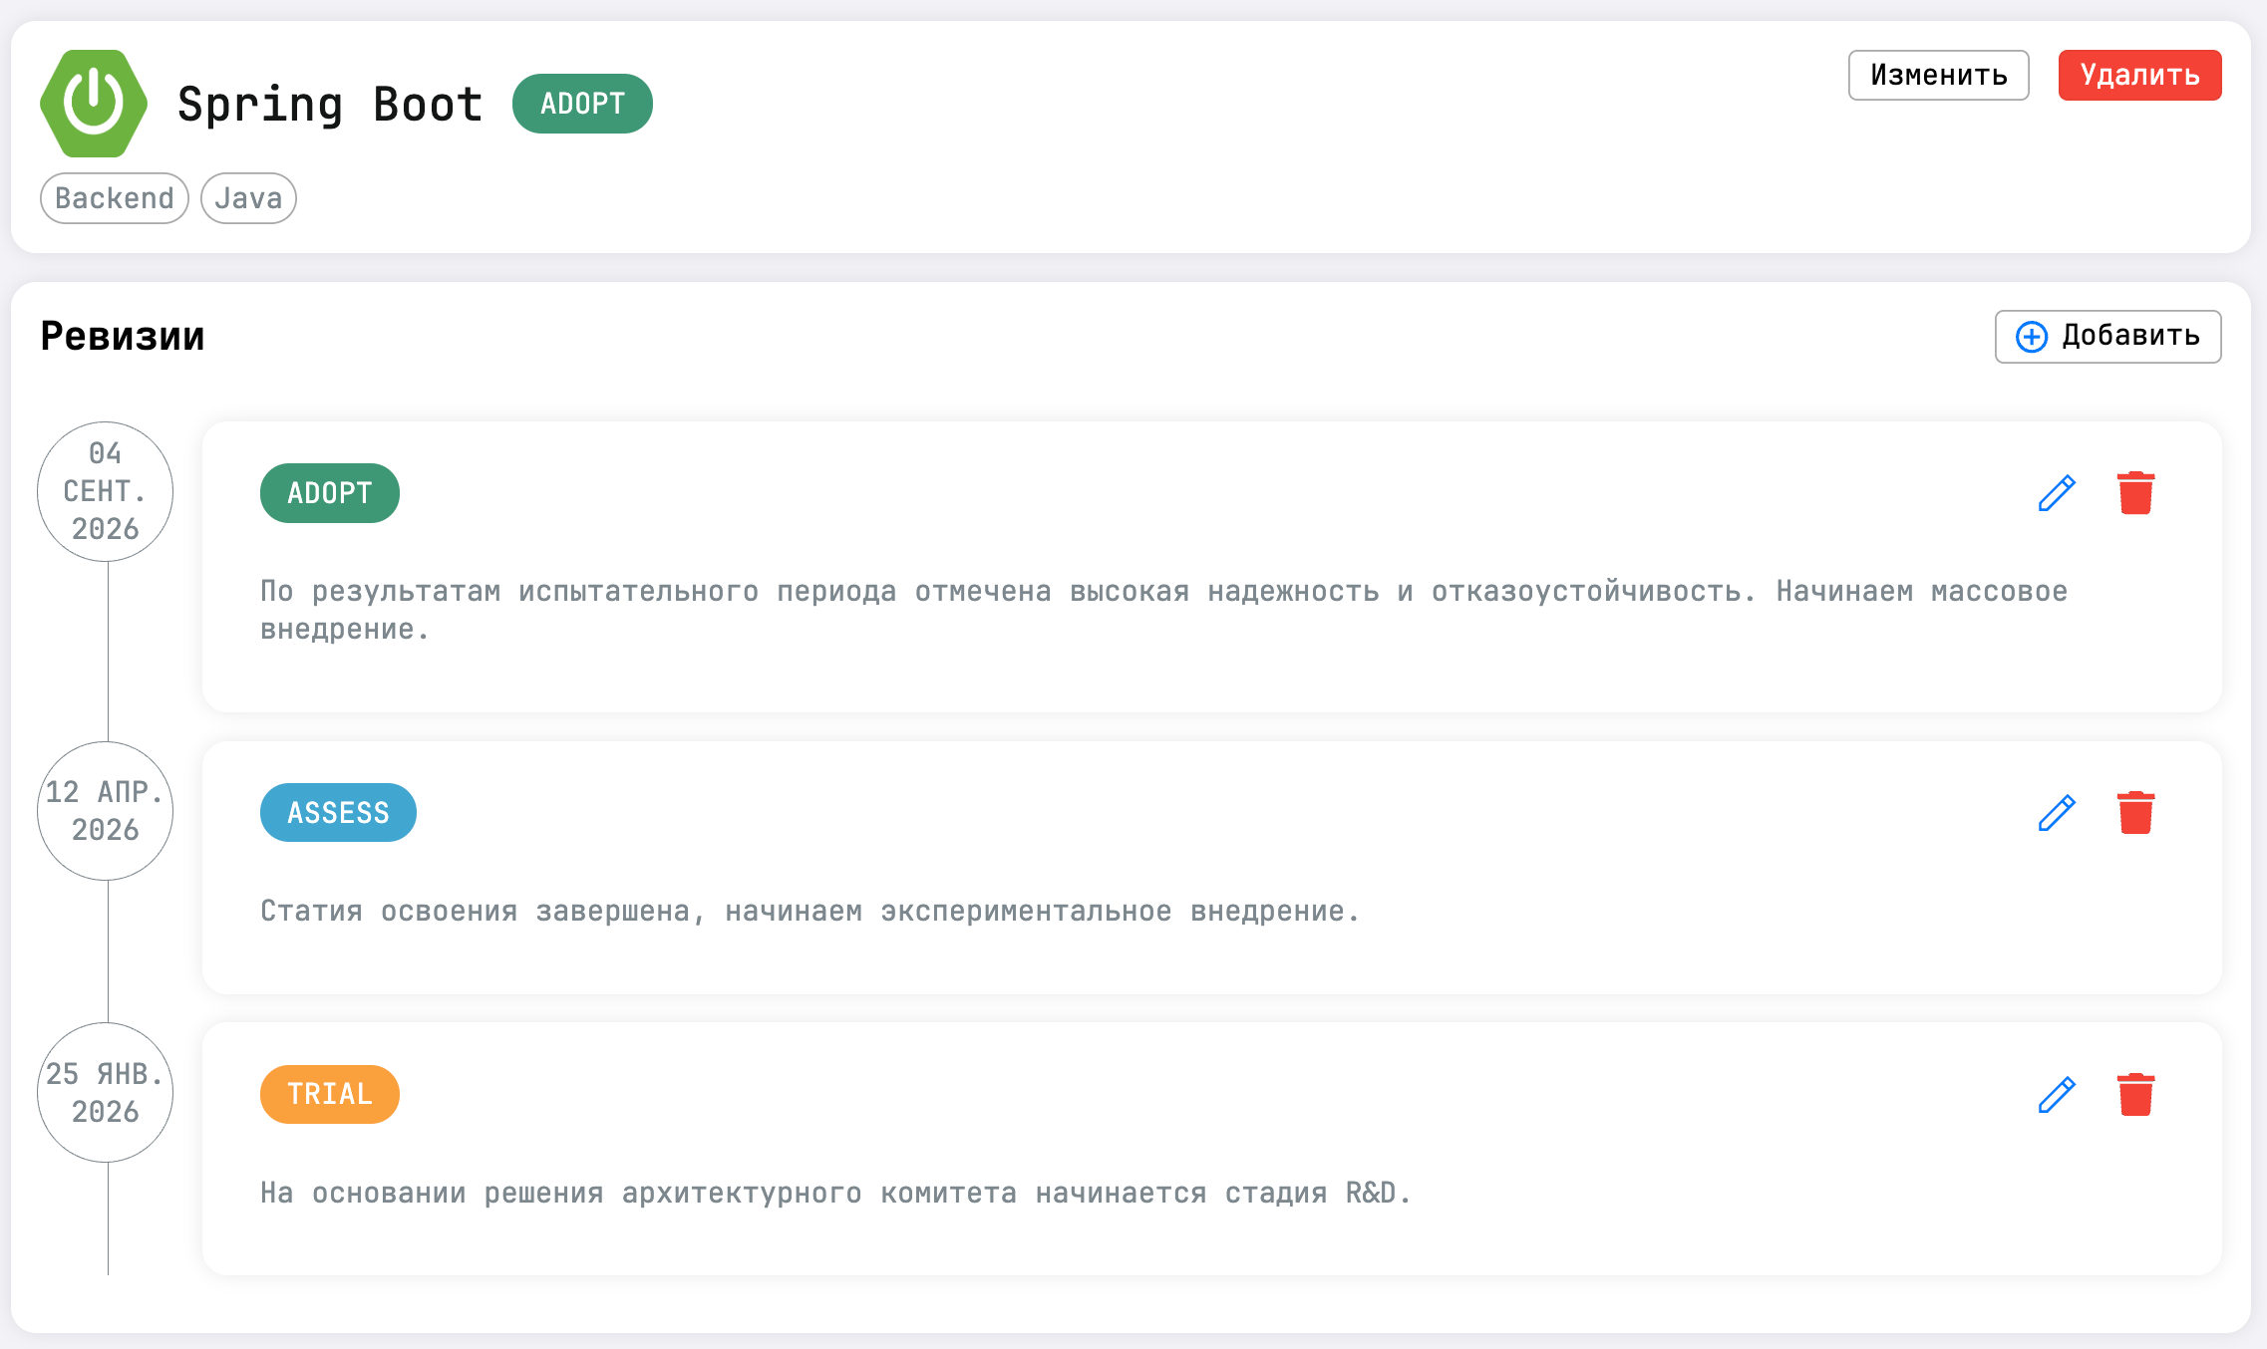Image resolution: width=2267 pixels, height=1349 pixels.
Task: Click the text 'По результатам испытательного периода'
Action: 578,592
